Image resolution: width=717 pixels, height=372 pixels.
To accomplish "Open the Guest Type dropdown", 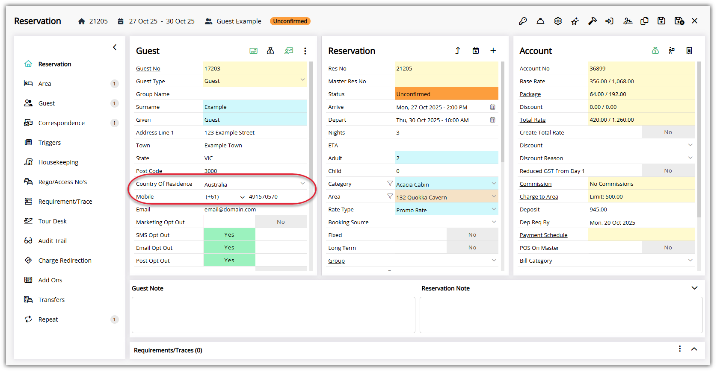I will pos(302,80).
